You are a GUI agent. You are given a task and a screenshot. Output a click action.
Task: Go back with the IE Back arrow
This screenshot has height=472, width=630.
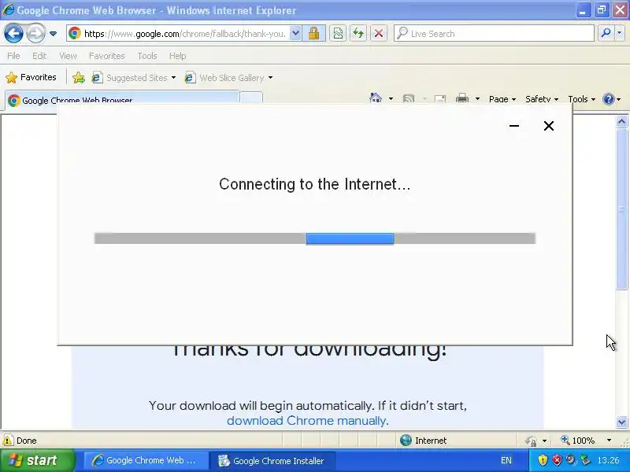[x=13, y=33]
